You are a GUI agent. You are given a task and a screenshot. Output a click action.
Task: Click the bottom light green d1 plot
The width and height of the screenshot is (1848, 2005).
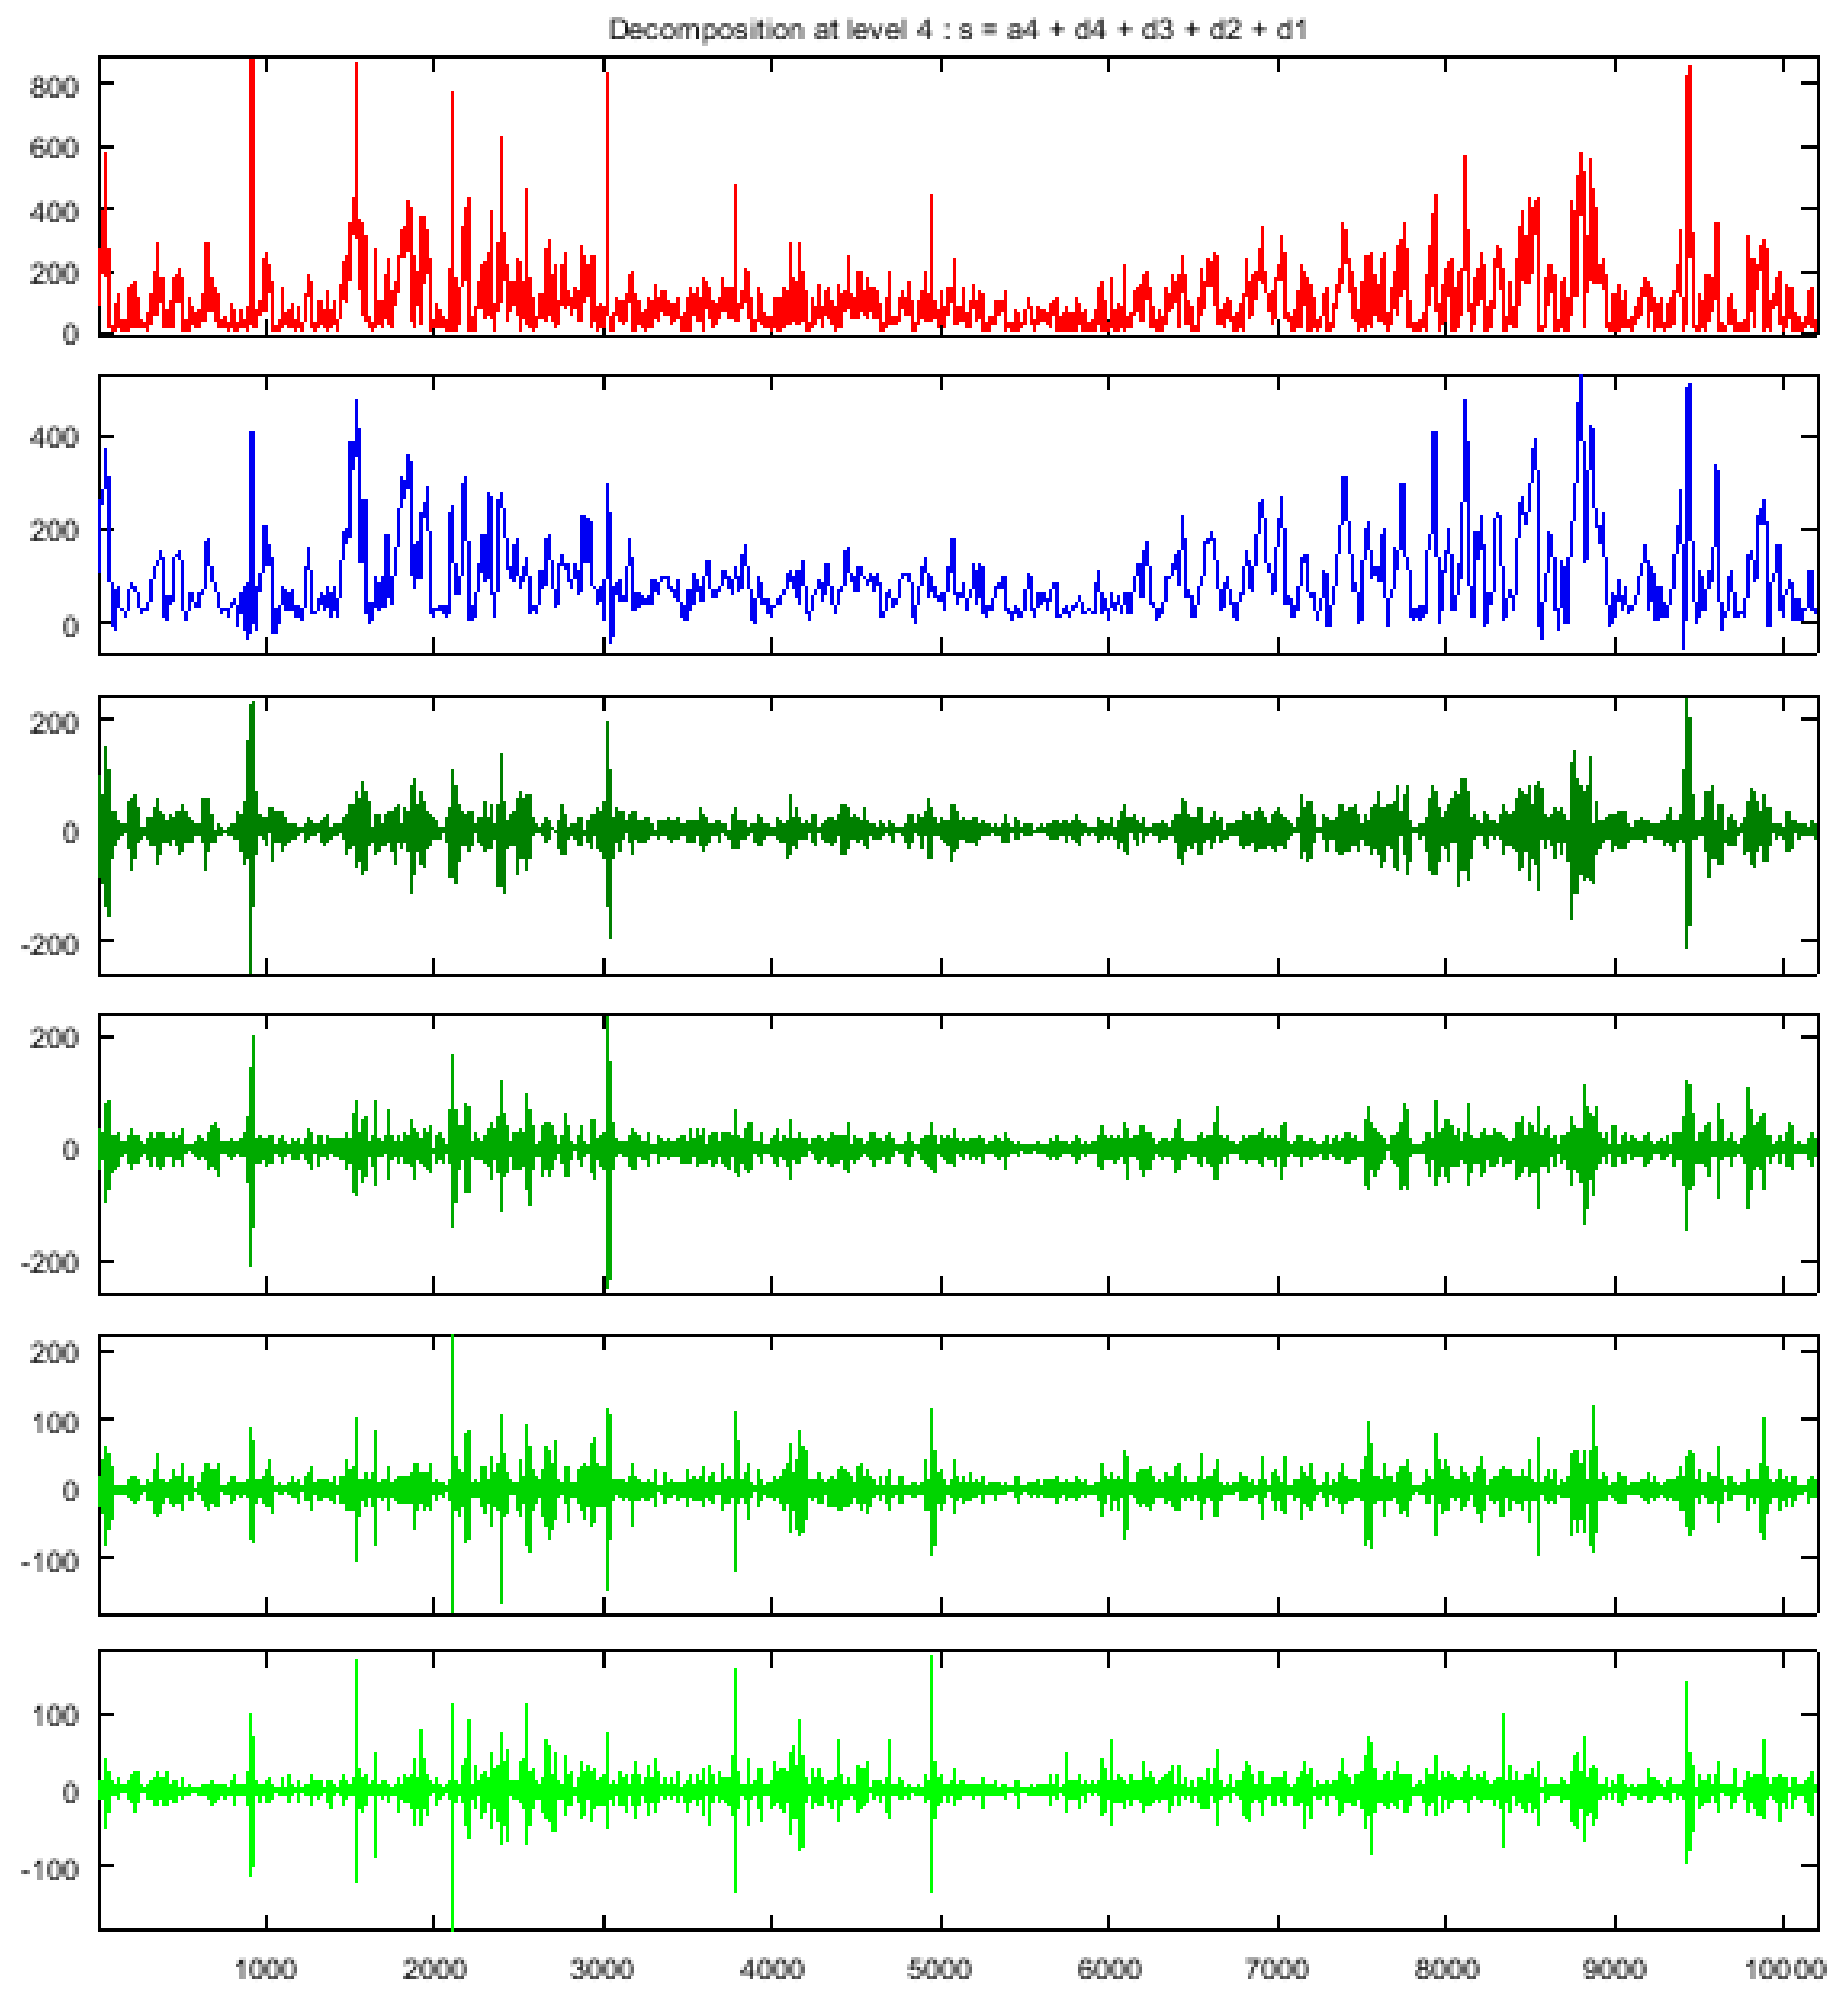[x=957, y=1790]
